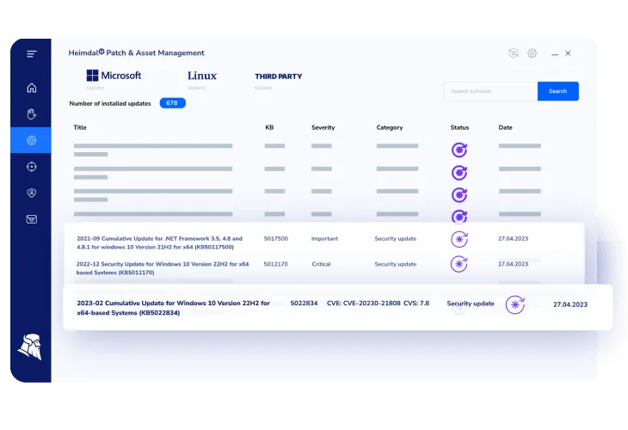Sort by the Date column header
Image resolution: width=628 pixels, height=430 pixels.
505,127
